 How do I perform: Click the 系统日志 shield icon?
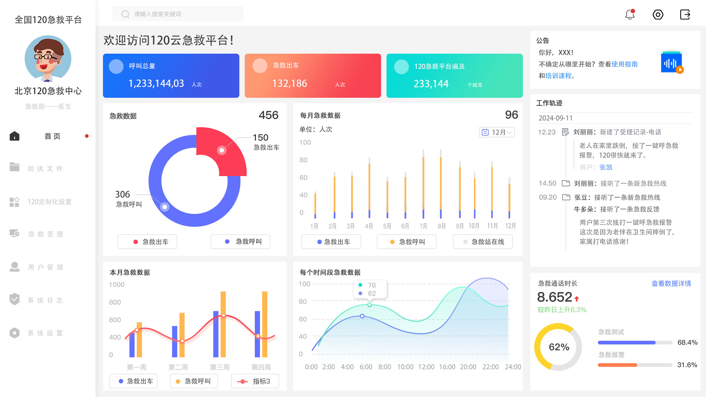click(x=14, y=300)
